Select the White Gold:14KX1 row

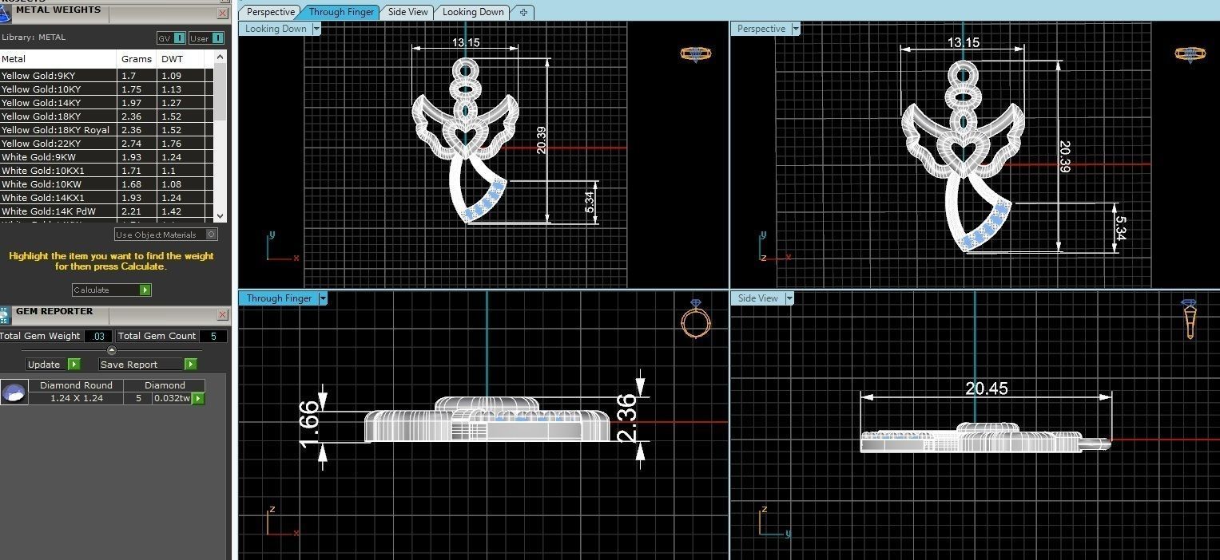click(x=107, y=198)
